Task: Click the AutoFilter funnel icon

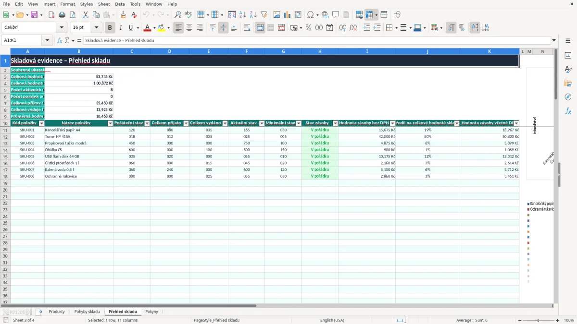Action: click(x=263, y=15)
